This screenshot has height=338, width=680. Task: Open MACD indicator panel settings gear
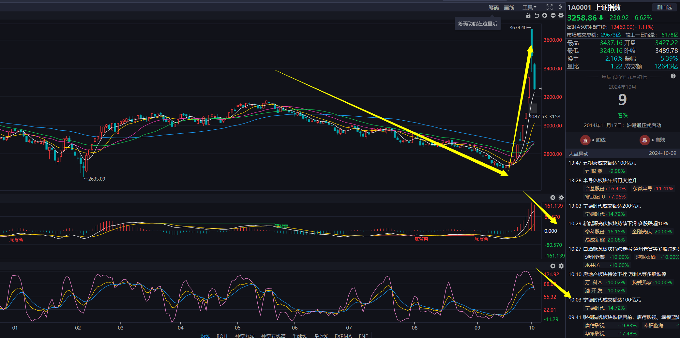(x=561, y=198)
